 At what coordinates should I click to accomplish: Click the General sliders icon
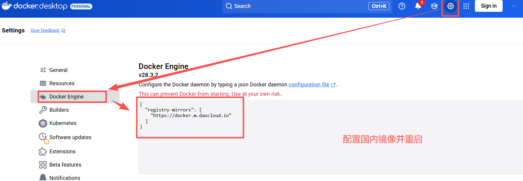click(43, 70)
